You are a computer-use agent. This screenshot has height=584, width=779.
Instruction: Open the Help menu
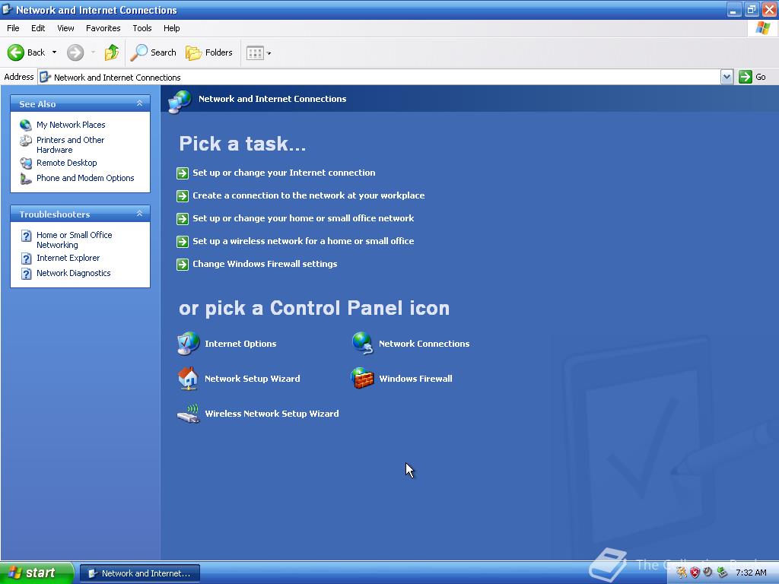point(171,28)
